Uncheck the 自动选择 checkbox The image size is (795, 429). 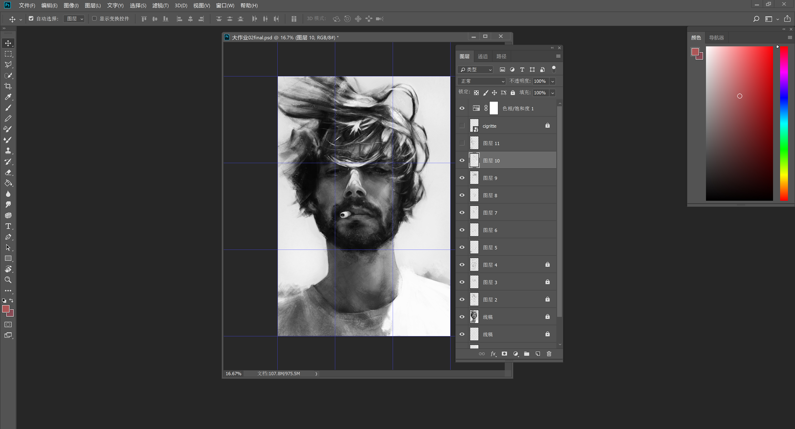[31, 19]
